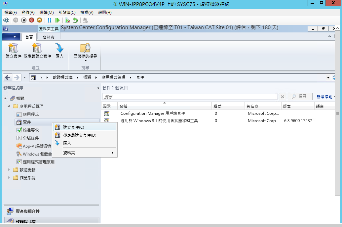Screen dimensions: 342x227
Task: Expand the arrow after 概觀 in breadcrumb
Action: (96, 77)
